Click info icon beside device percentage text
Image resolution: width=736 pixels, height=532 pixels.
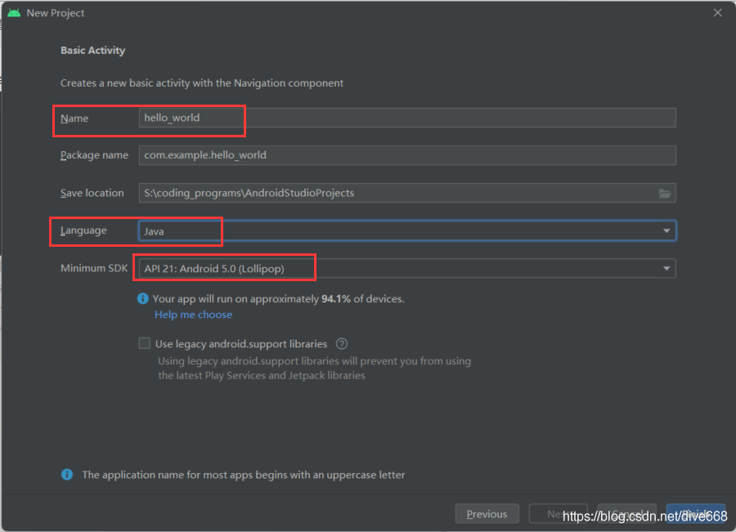point(142,299)
